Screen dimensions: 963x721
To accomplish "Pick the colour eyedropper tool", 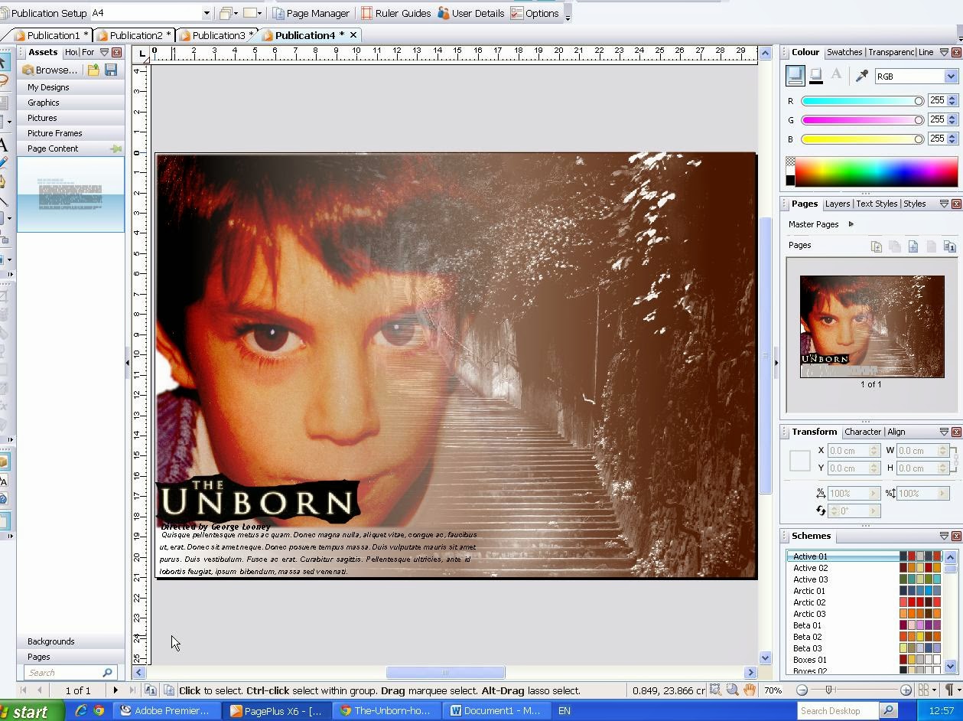I will pyautogui.click(x=861, y=75).
